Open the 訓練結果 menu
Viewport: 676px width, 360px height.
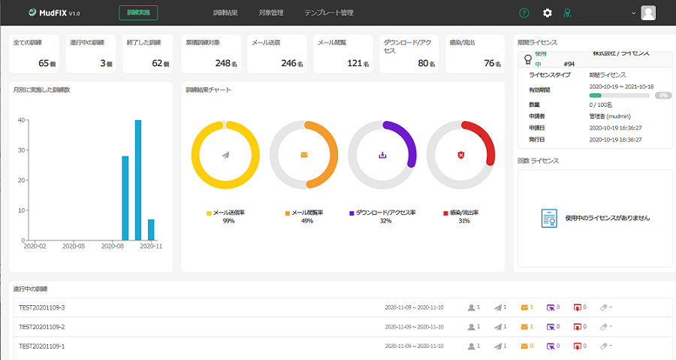(x=224, y=13)
